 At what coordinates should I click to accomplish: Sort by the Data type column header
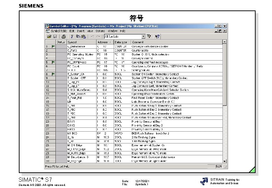click(x=122, y=42)
